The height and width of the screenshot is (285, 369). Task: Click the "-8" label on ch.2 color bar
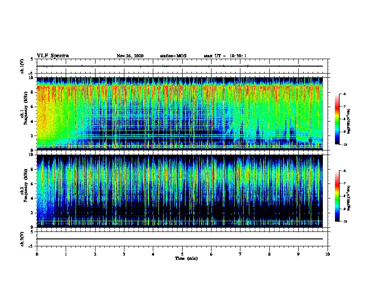(x=344, y=196)
